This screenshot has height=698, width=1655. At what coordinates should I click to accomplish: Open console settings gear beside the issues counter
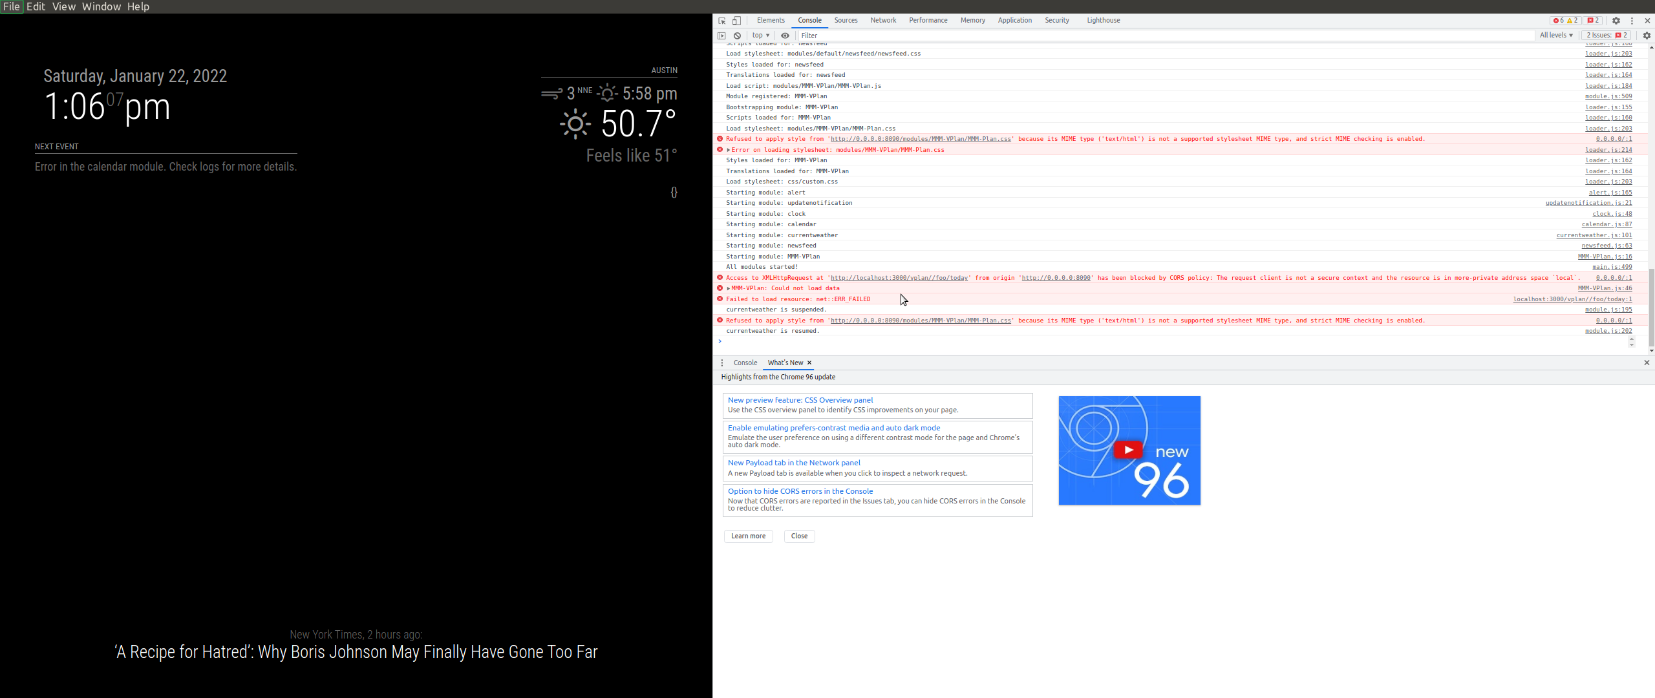[1647, 36]
